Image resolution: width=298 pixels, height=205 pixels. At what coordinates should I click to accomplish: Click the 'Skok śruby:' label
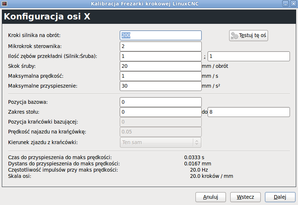22,66
